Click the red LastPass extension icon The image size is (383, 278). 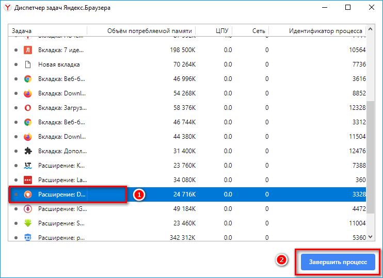(x=28, y=180)
